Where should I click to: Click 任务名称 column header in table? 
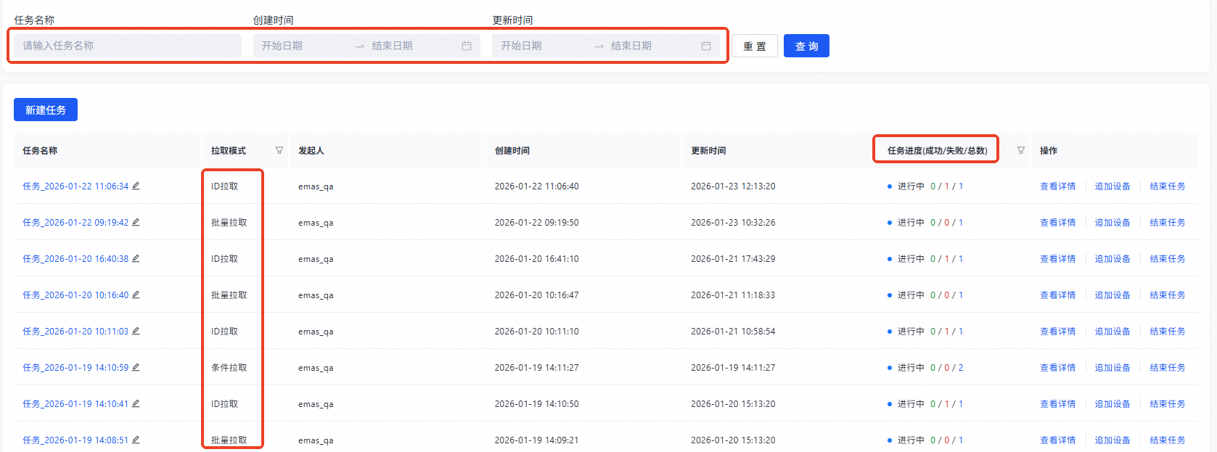pos(40,150)
